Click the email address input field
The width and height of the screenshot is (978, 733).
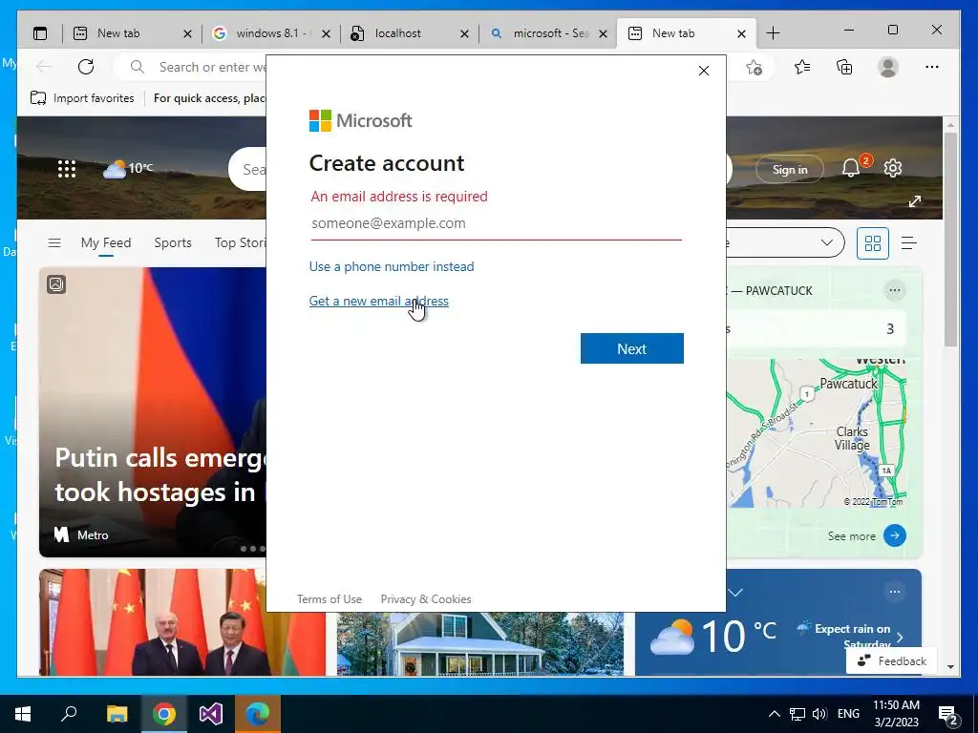(x=496, y=223)
